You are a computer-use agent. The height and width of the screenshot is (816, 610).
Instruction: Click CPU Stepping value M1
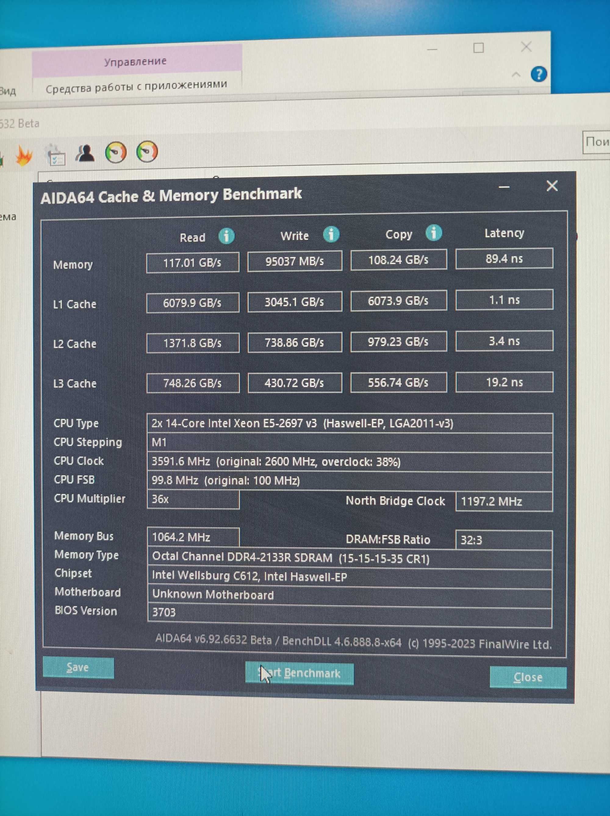[350, 442]
